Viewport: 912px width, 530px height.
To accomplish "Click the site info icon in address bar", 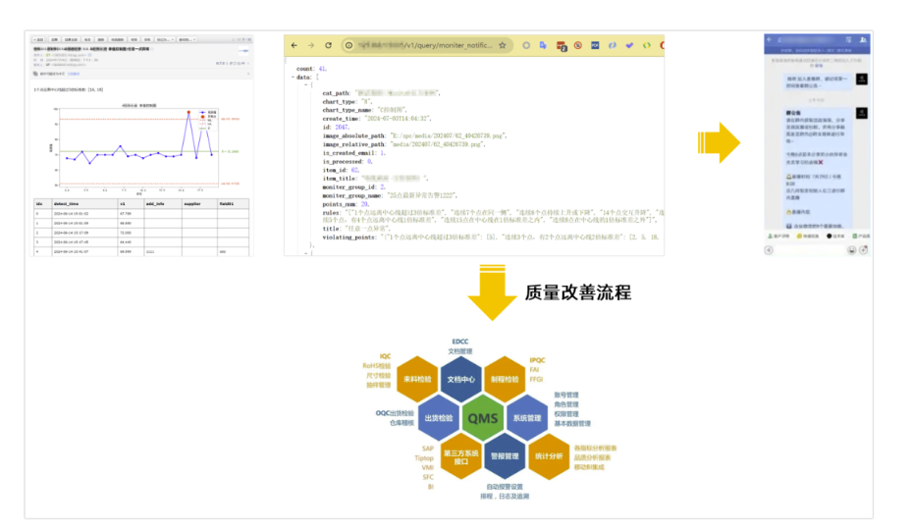I will [349, 45].
